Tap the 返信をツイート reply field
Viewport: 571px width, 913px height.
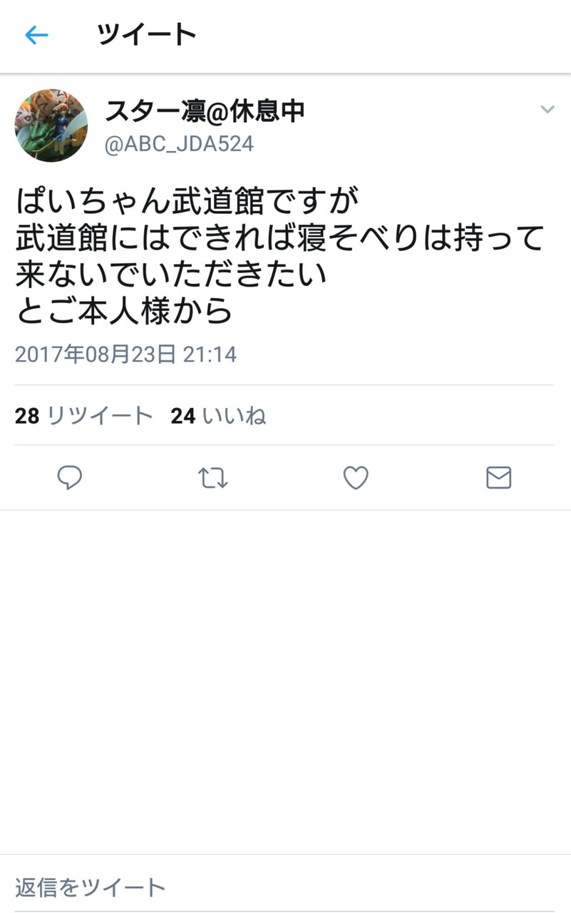285,887
